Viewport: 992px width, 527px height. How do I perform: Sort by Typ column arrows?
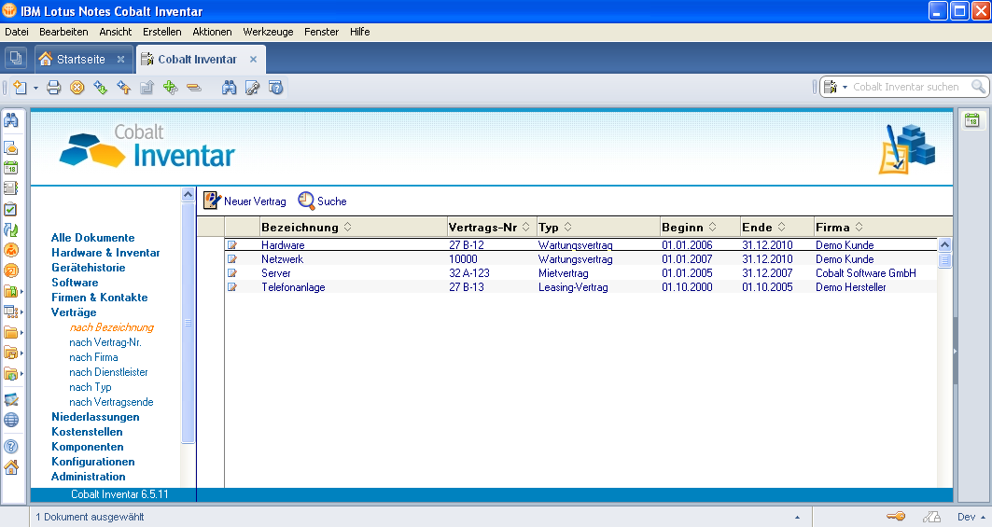point(567,227)
